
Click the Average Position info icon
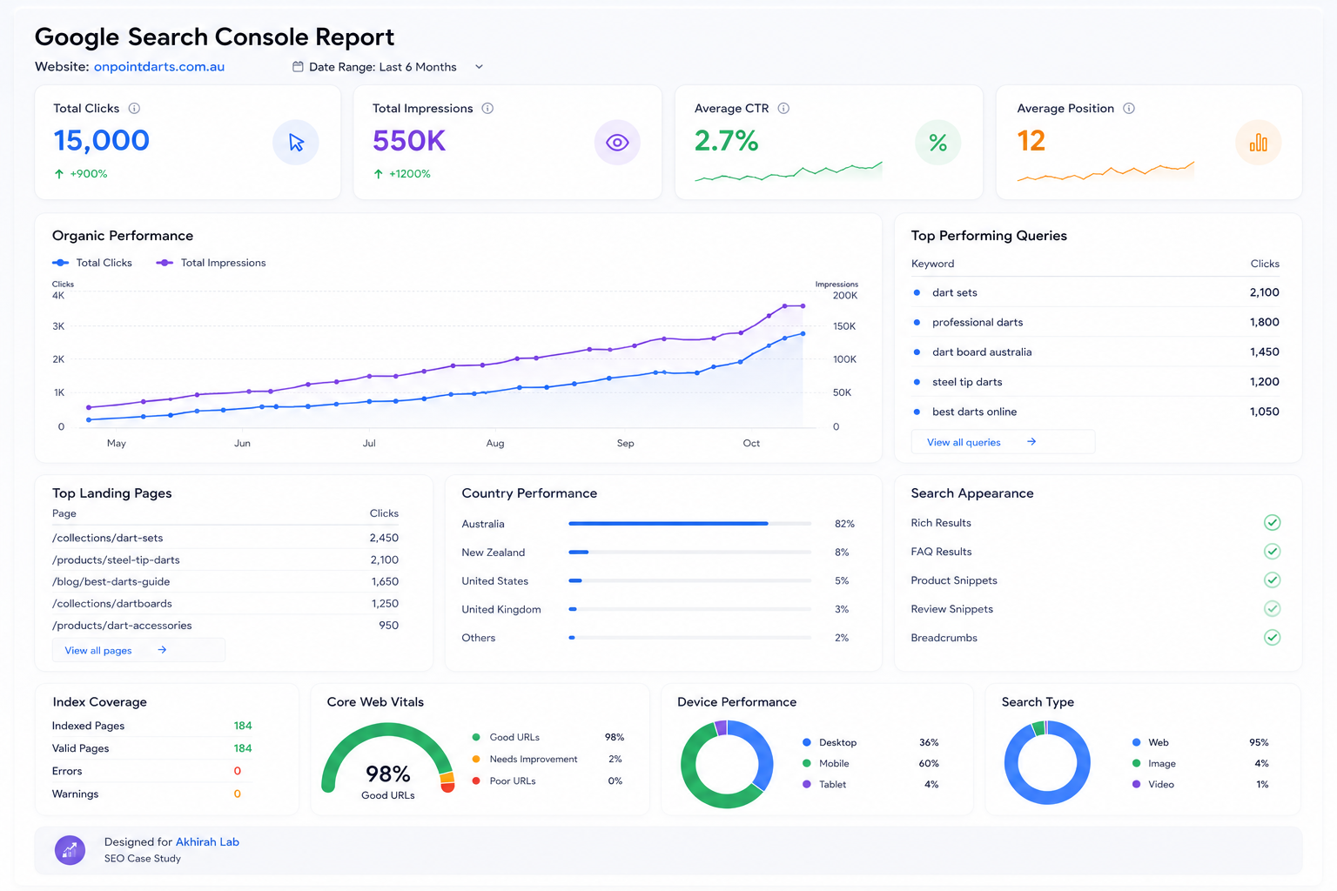tap(1129, 109)
